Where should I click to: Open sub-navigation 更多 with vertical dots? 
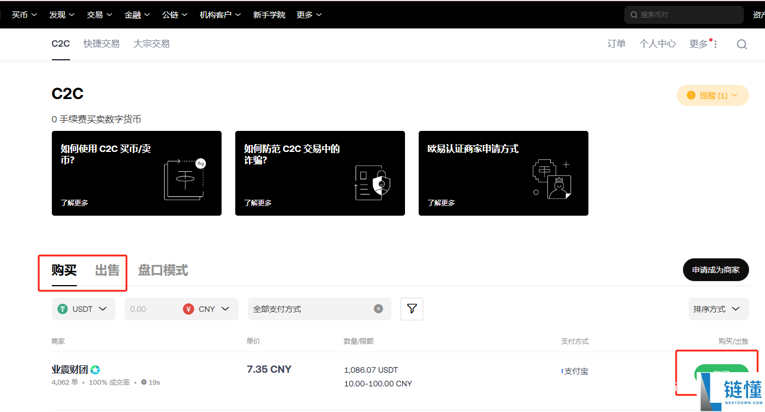704,44
